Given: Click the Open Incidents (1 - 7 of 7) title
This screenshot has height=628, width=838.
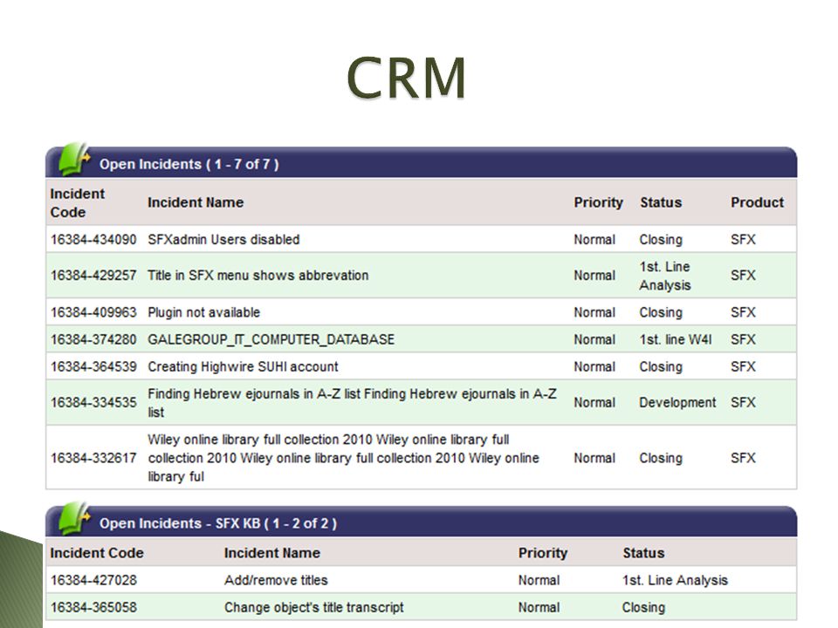Looking at the screenshot, I should coord(189,165).
